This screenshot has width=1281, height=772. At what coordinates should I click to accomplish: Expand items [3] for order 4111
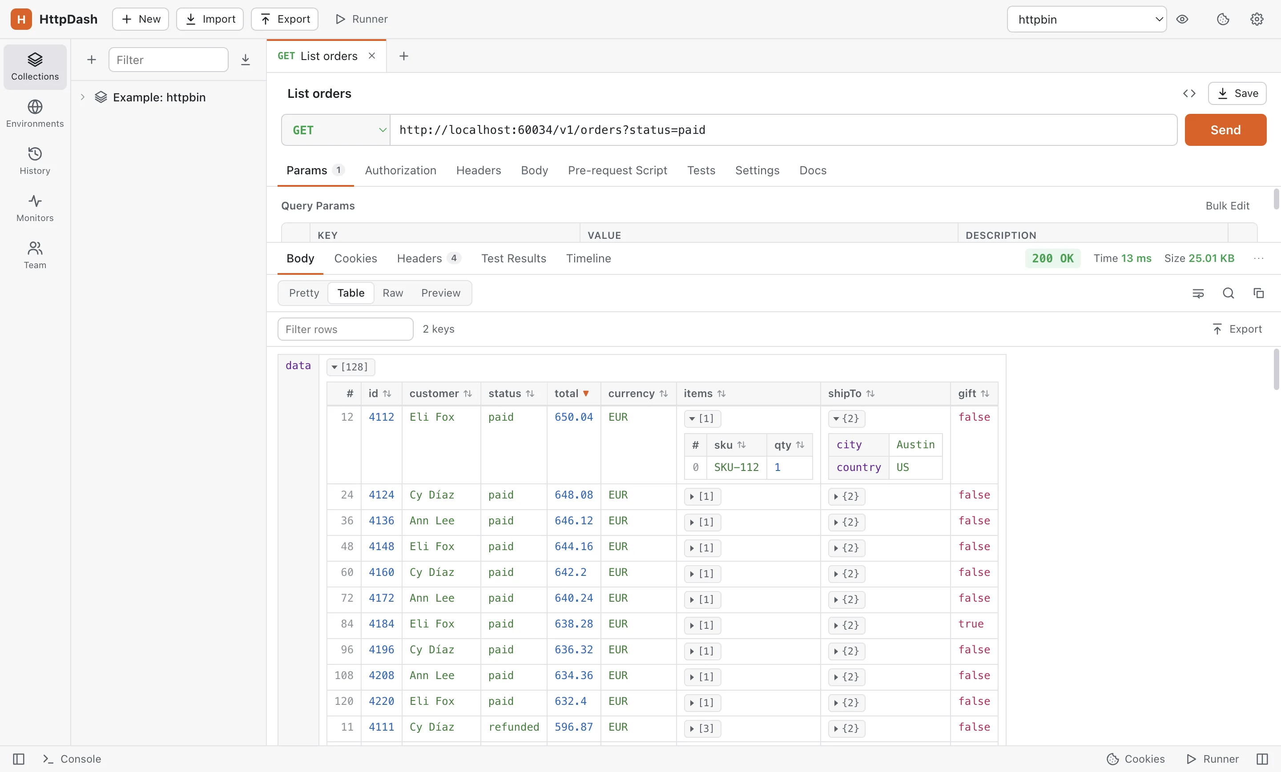click(x=702, y=728)
